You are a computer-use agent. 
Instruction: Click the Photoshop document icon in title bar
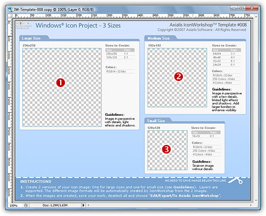(x=10, y=10)
